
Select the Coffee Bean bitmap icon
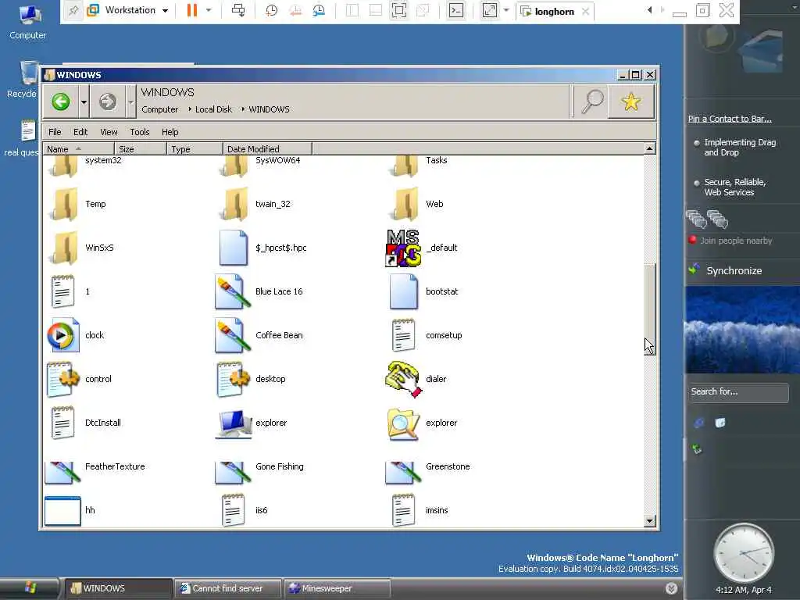233,335
